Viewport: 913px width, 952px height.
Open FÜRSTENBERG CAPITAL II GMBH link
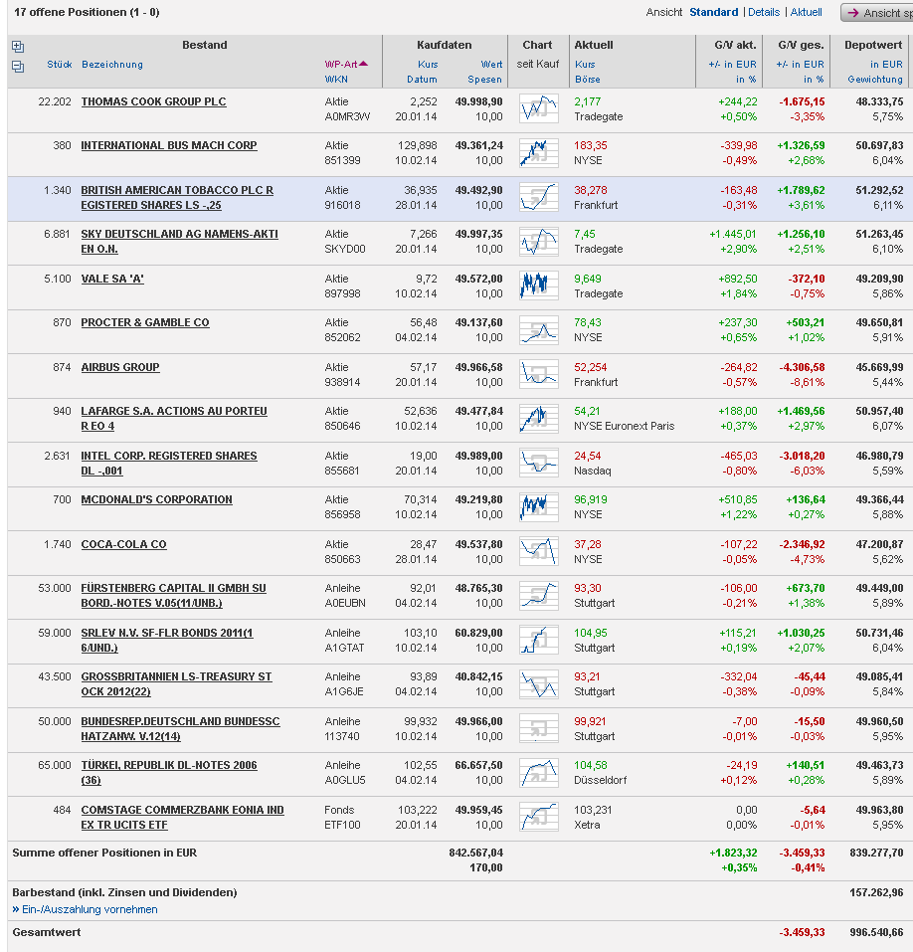click(x=174, y=596)
